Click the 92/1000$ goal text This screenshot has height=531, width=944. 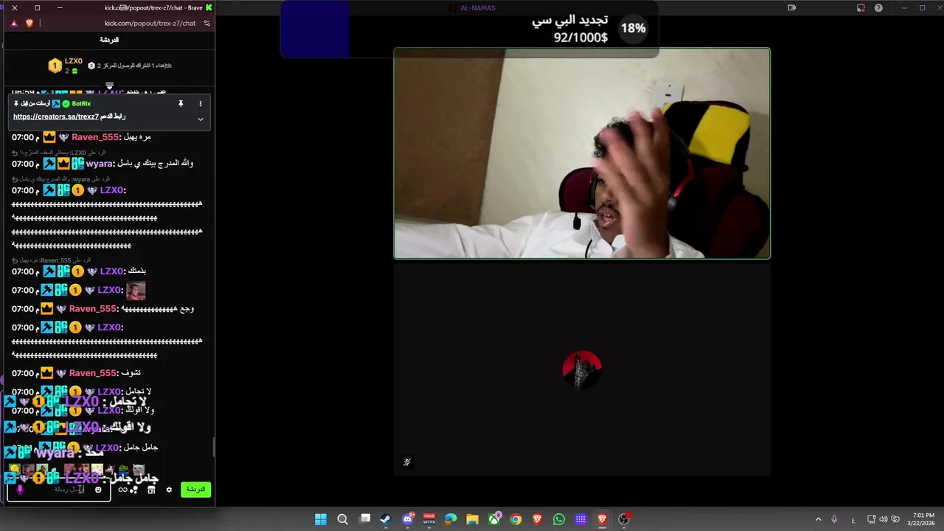point(580,37)
